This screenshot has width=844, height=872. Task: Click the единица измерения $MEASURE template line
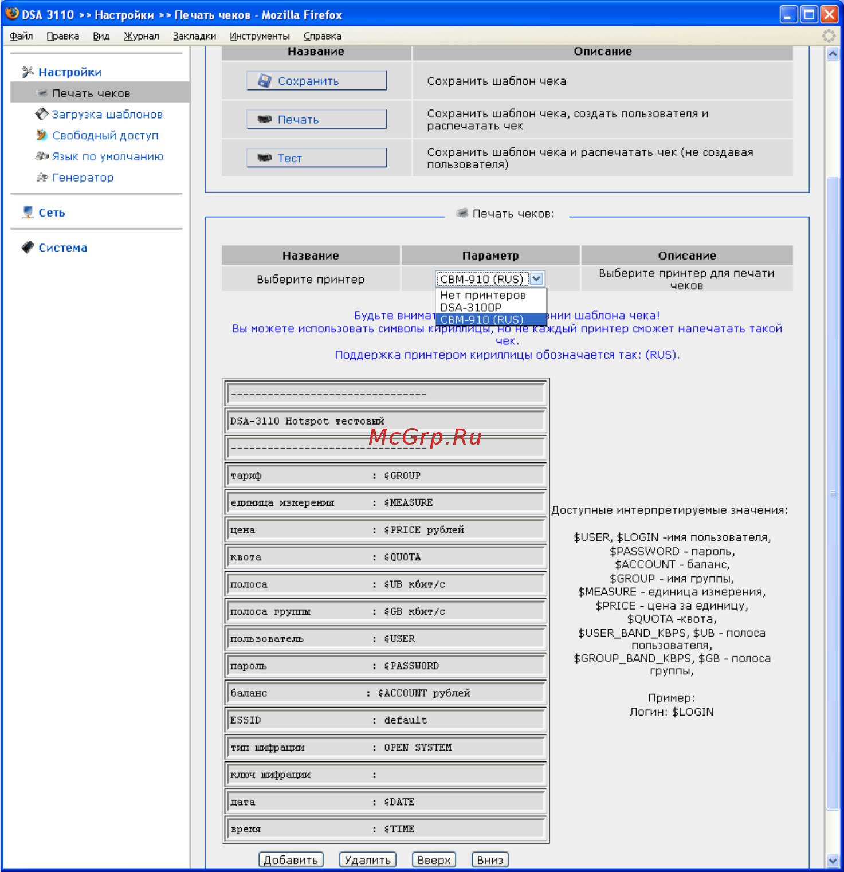(386, 502)
